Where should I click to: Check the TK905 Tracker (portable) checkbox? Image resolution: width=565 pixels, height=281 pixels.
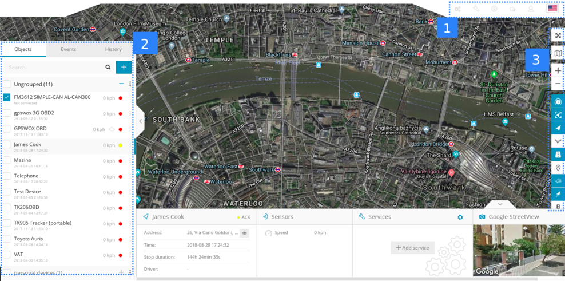[x=6, y=224]
